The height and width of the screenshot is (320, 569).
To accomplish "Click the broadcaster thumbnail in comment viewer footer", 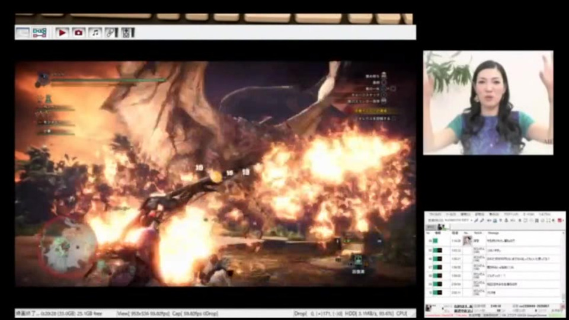I will 429,308.
